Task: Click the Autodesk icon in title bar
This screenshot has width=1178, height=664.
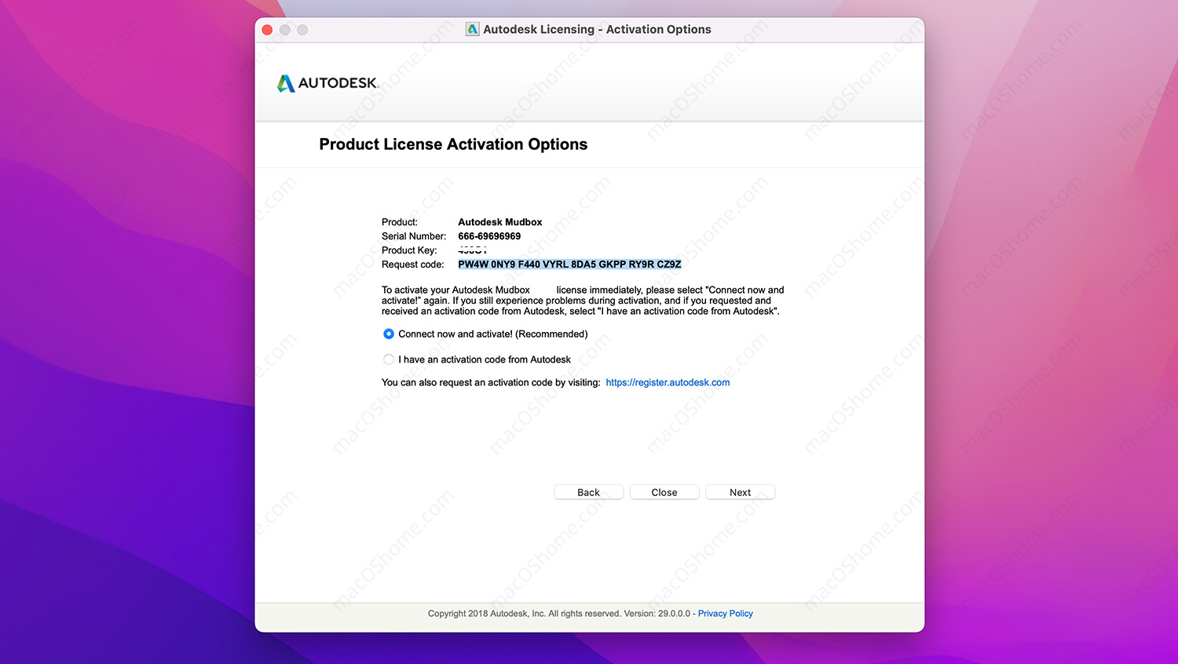Action: tap(472, 29)
